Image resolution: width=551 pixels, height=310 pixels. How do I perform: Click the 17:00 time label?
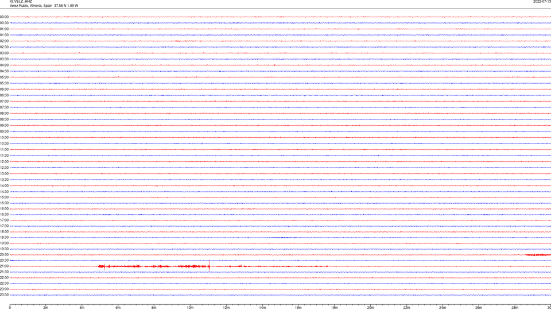tap(4, 220)
